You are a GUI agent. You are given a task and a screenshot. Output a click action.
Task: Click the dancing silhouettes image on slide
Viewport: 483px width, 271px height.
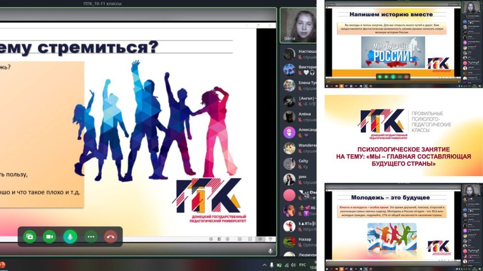click(x=156, y=121)
